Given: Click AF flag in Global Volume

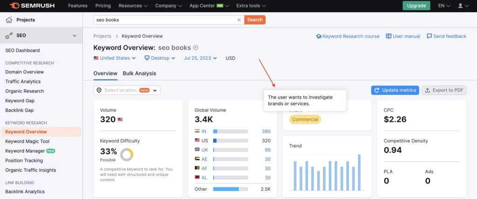Looking at the screenshot, I should coord(197,168).
